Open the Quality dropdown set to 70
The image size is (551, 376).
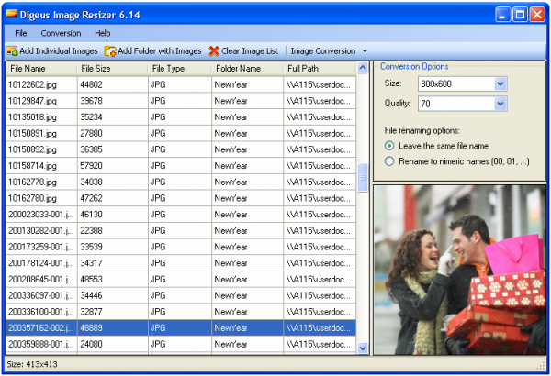(500, 104)
